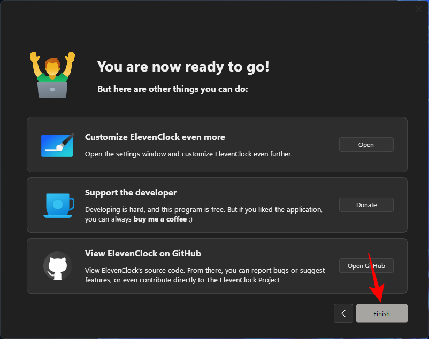Viewport: 429px width, 339px height.
Task: Go back using the left arrow button
Action: click(x=343, y=313)
